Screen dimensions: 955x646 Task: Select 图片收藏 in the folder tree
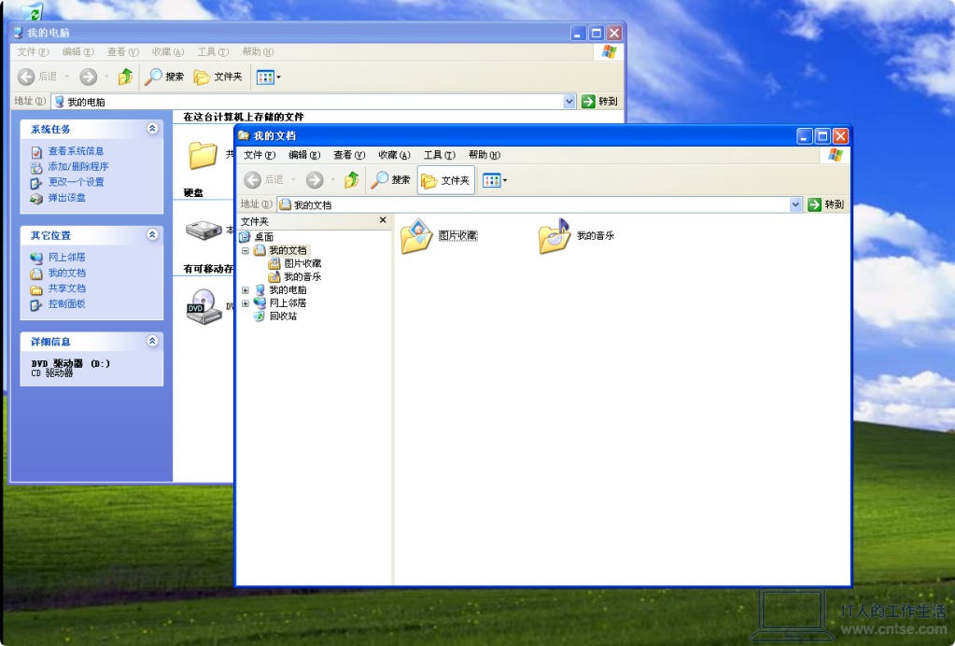point(302,263)
